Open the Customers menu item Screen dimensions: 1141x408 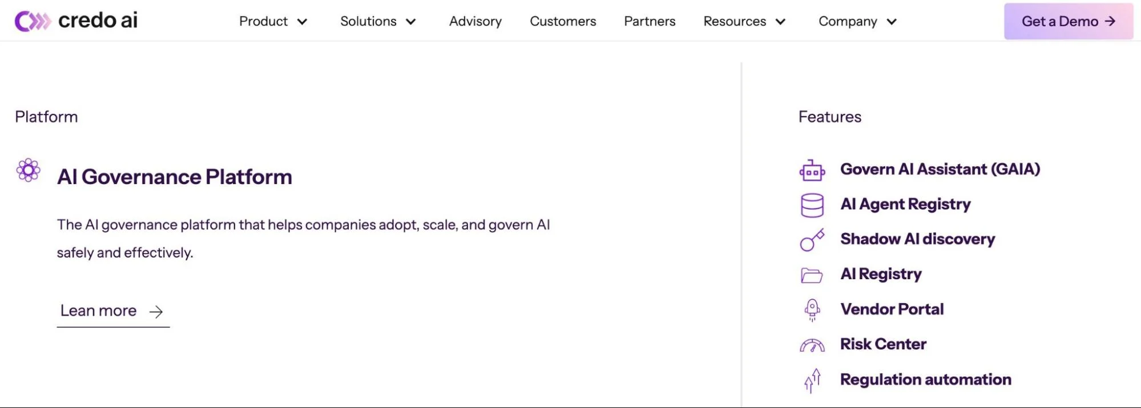pos(563,21)
